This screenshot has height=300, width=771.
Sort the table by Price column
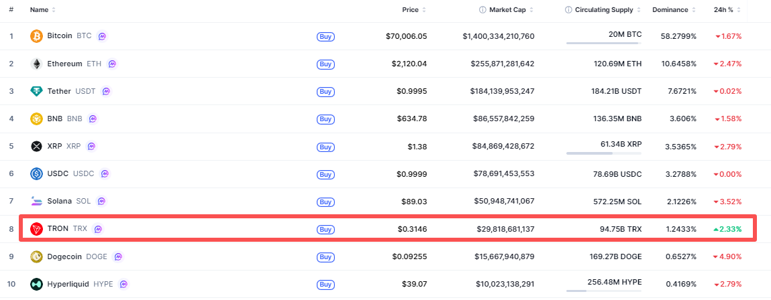[x=410, y=10]
